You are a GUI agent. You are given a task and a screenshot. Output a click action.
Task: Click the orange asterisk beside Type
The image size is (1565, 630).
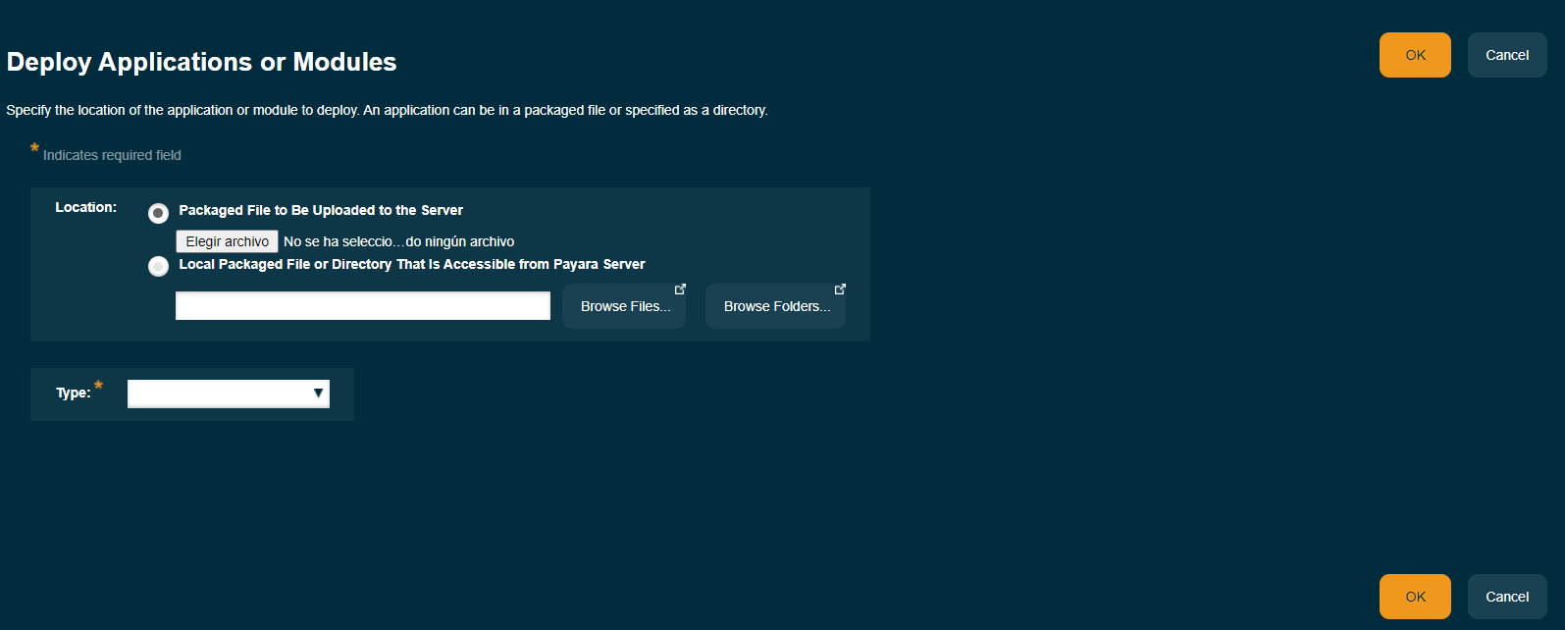click(98, 386)
